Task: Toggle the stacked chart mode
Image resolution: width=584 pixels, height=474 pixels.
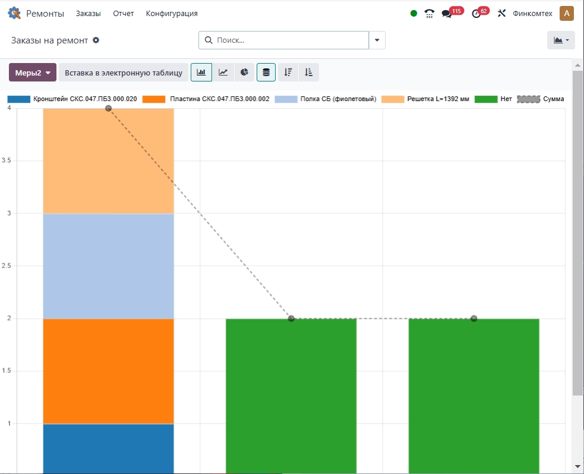Action: point(266,73)
